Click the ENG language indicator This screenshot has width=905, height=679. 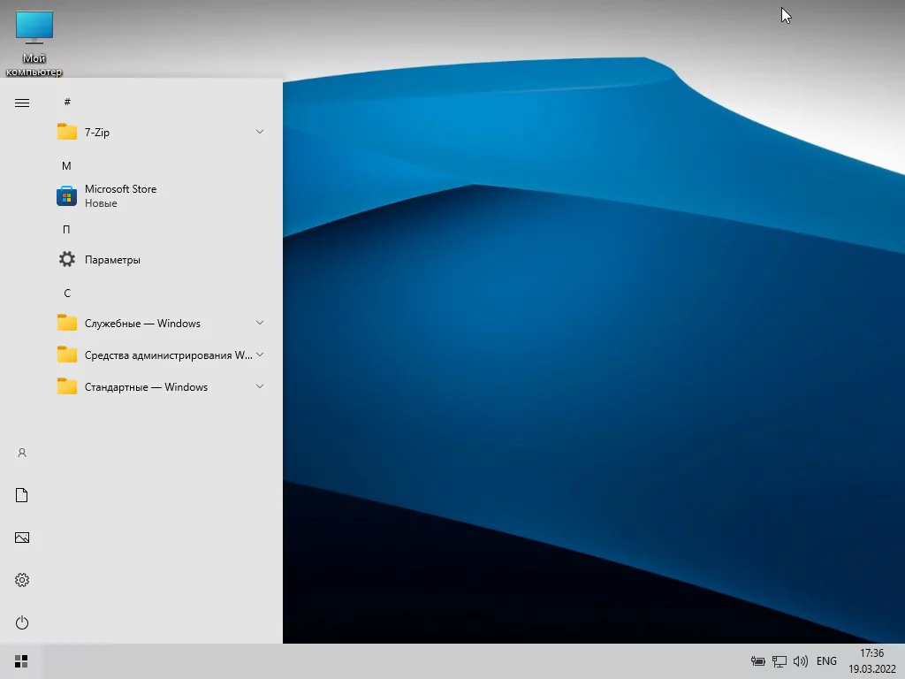point(826,661)
